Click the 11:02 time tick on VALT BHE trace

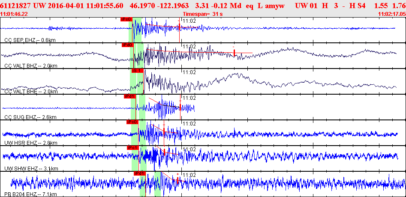189,72
